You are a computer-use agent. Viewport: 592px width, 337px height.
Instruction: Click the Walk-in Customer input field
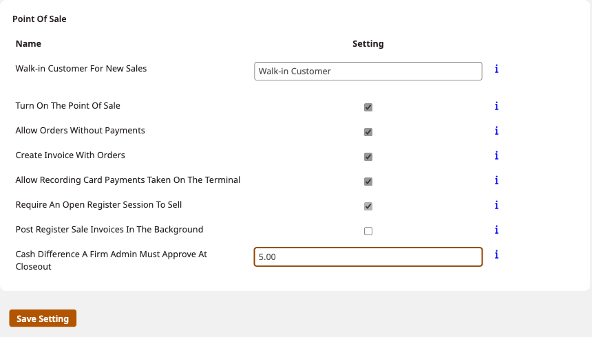368,72
